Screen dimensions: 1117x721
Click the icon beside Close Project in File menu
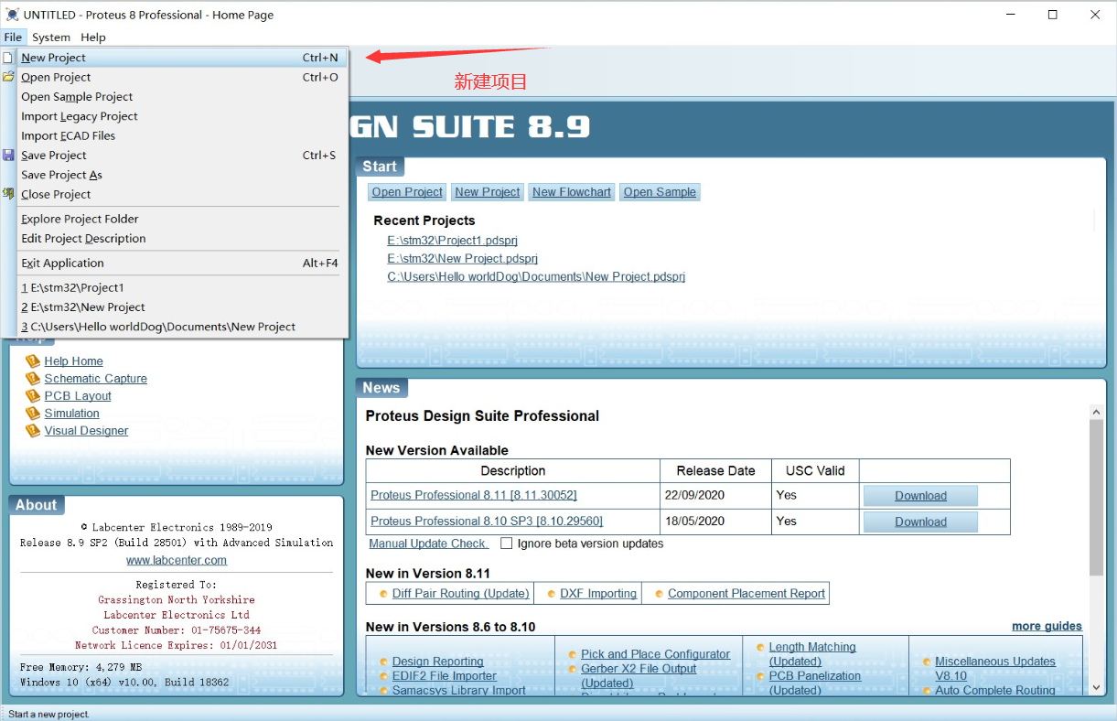[8, 194]
